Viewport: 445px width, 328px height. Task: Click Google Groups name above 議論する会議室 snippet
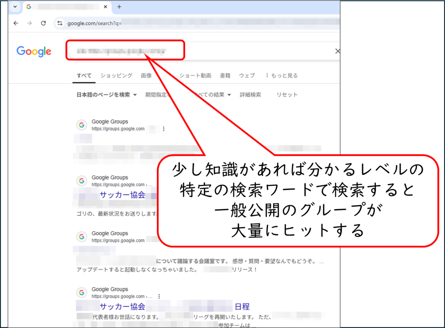[110, 233]
